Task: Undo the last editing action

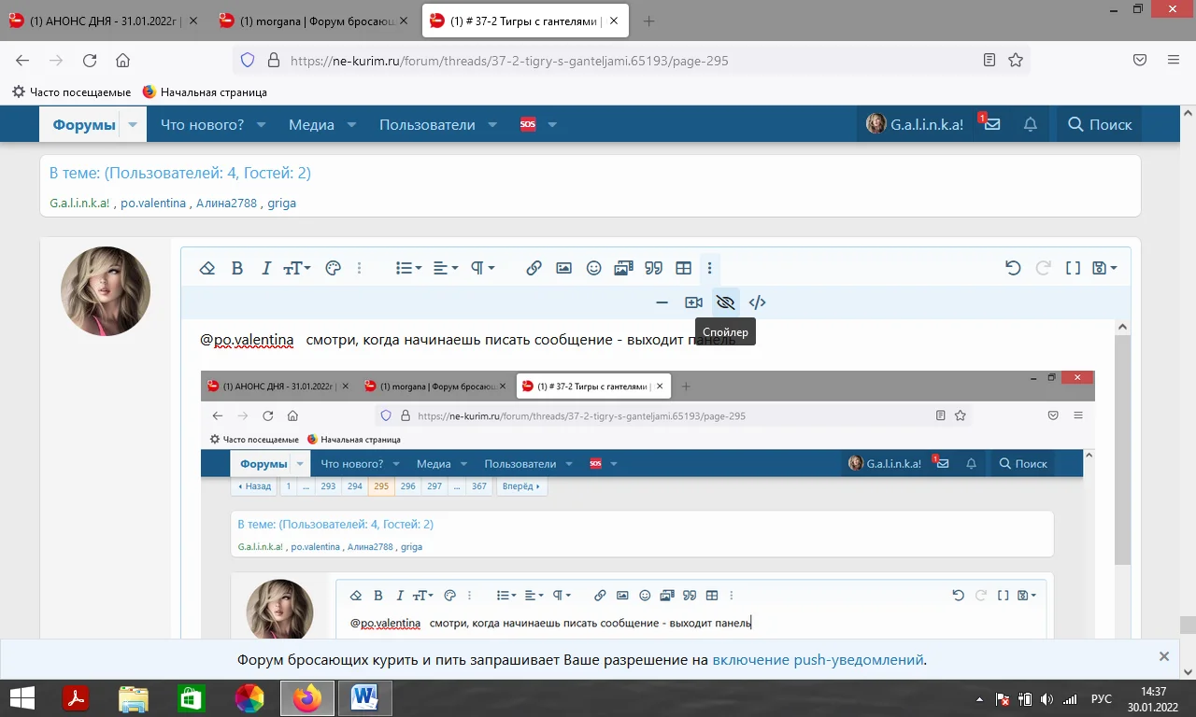Action: coord(1013,268)
